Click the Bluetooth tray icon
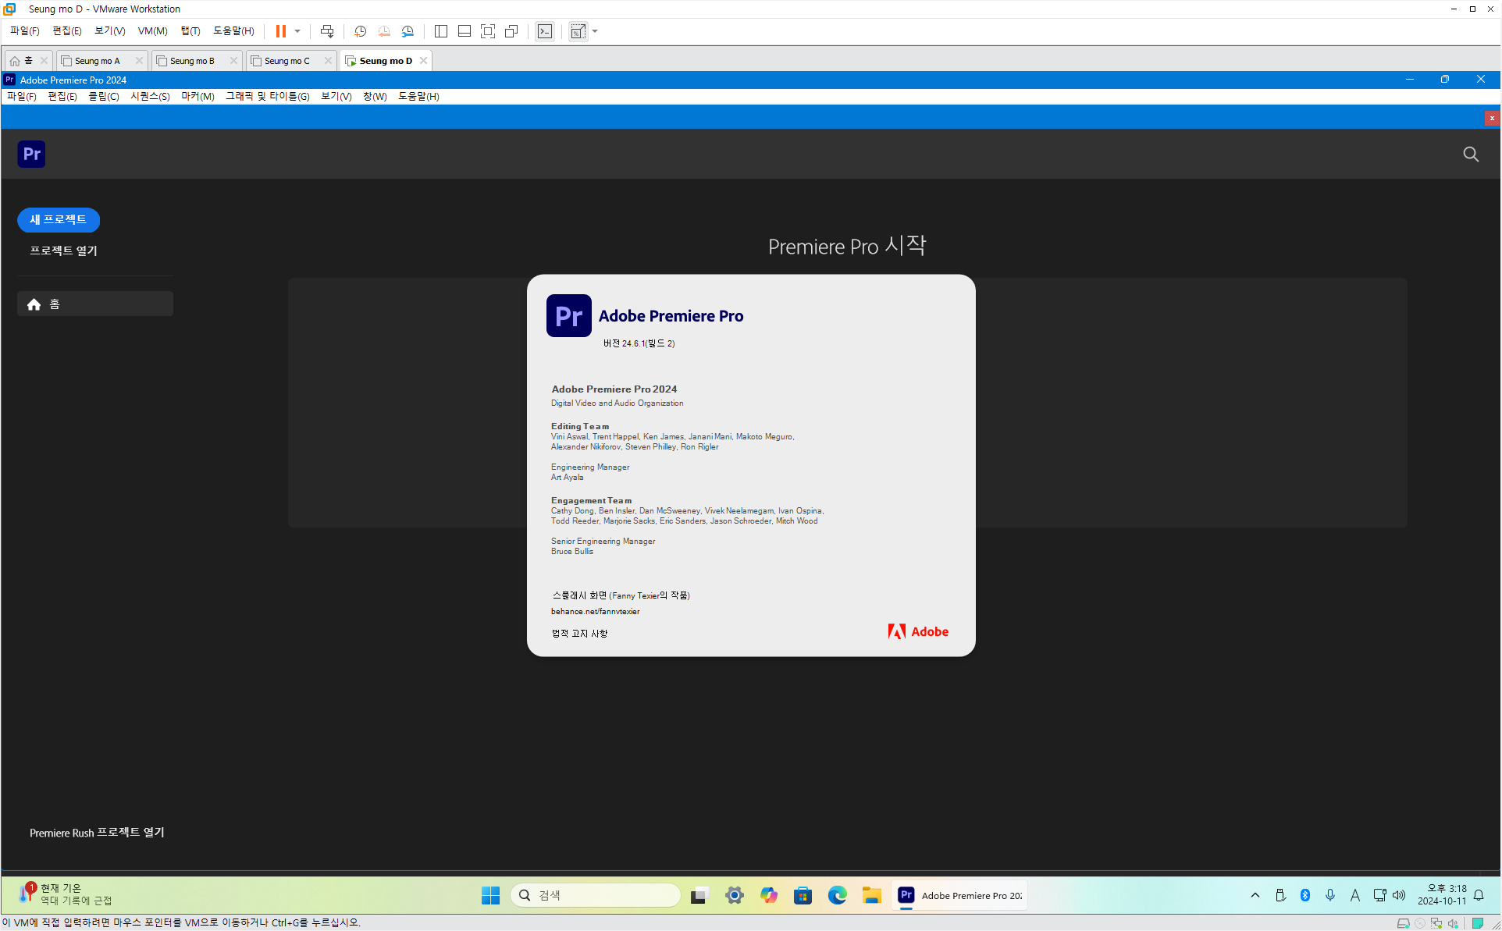This screenshot has width=1502, height=931. (1305, 895)
